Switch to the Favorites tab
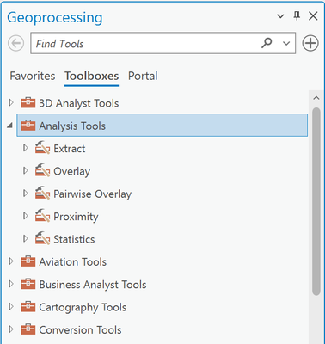The width and height of the screenshot is (325, 344). coord(33,76)
